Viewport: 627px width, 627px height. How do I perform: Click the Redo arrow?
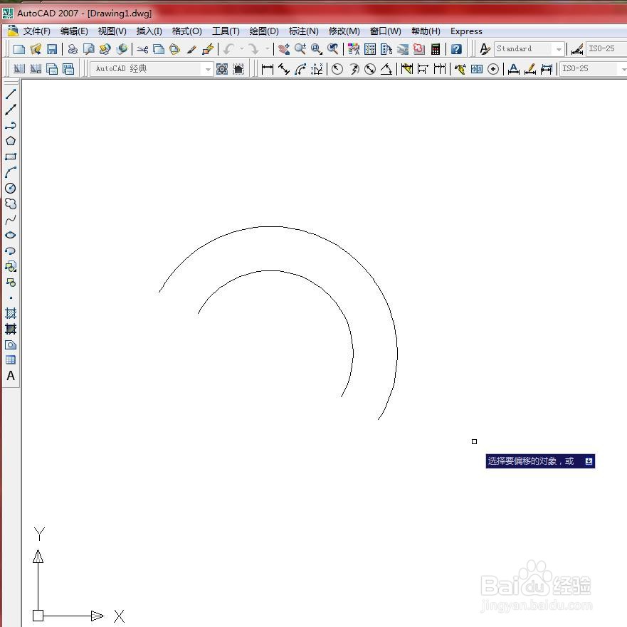(253, 49)
